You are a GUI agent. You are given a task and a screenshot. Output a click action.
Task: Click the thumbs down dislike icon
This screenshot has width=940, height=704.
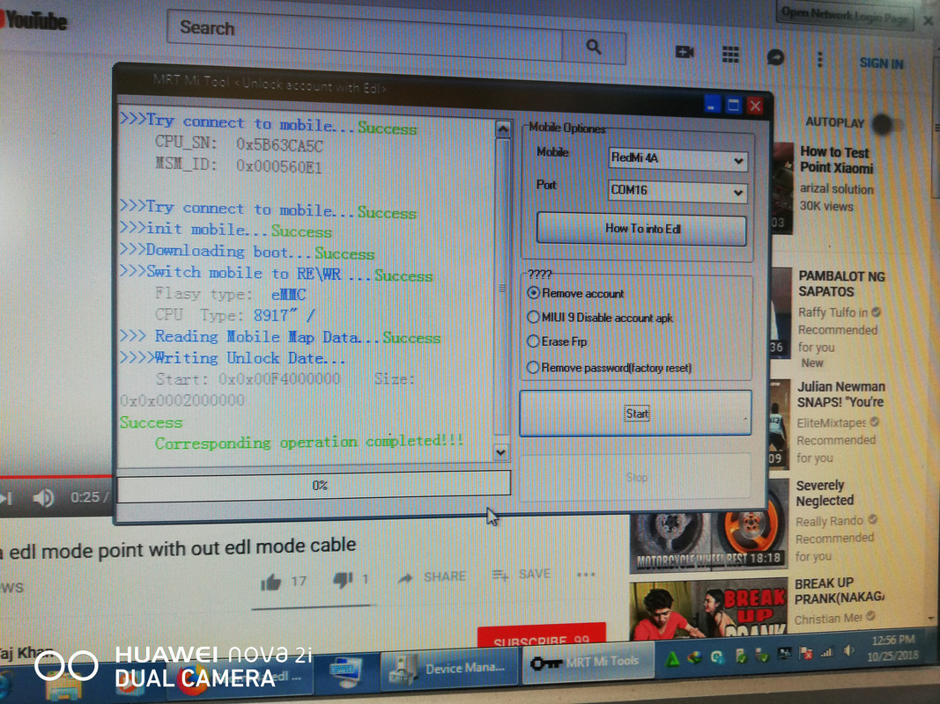point(343,580)
